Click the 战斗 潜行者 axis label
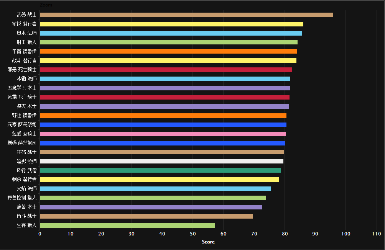The width and height of the screenshot is (385, 250). coord(24,60)
